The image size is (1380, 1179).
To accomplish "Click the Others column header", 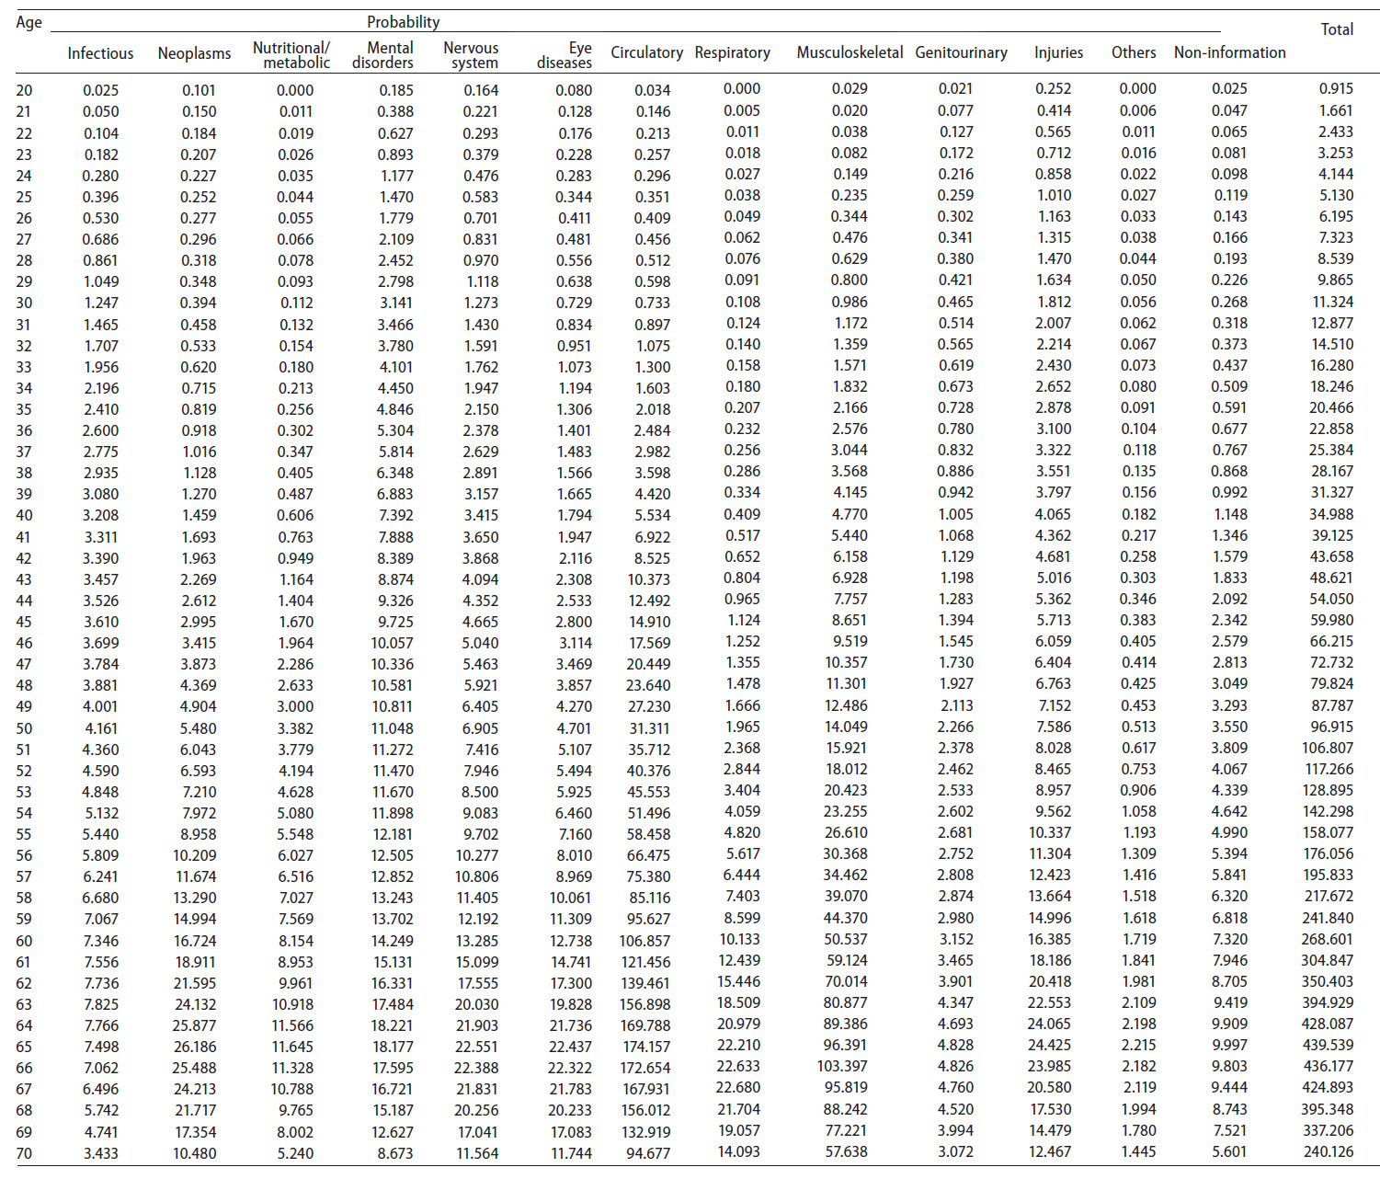I will pos(1134,52).
